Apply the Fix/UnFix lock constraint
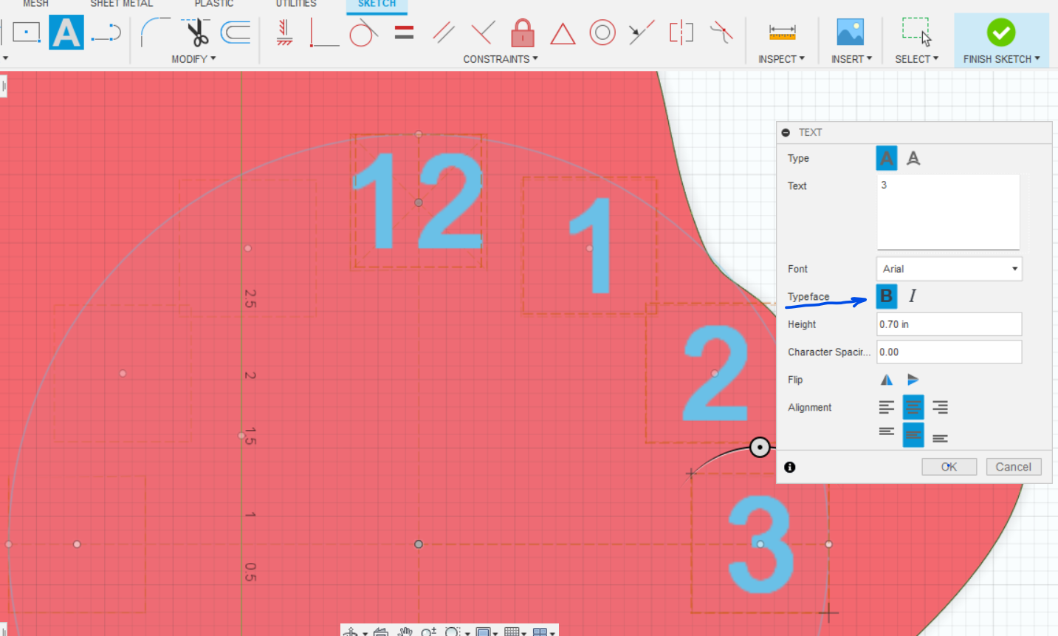1058x636 pixels. [522, 33]
